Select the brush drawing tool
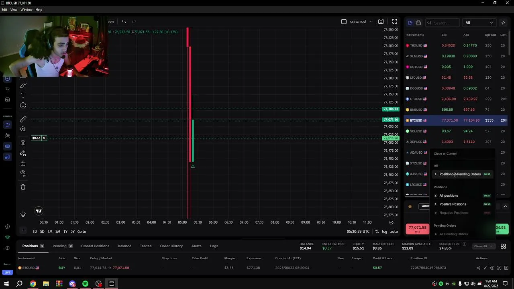This screenshot has width=514, height=289. [23, 85]
